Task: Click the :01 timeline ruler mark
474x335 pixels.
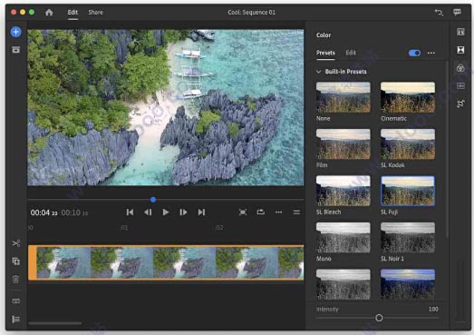Action: [124, 228]
